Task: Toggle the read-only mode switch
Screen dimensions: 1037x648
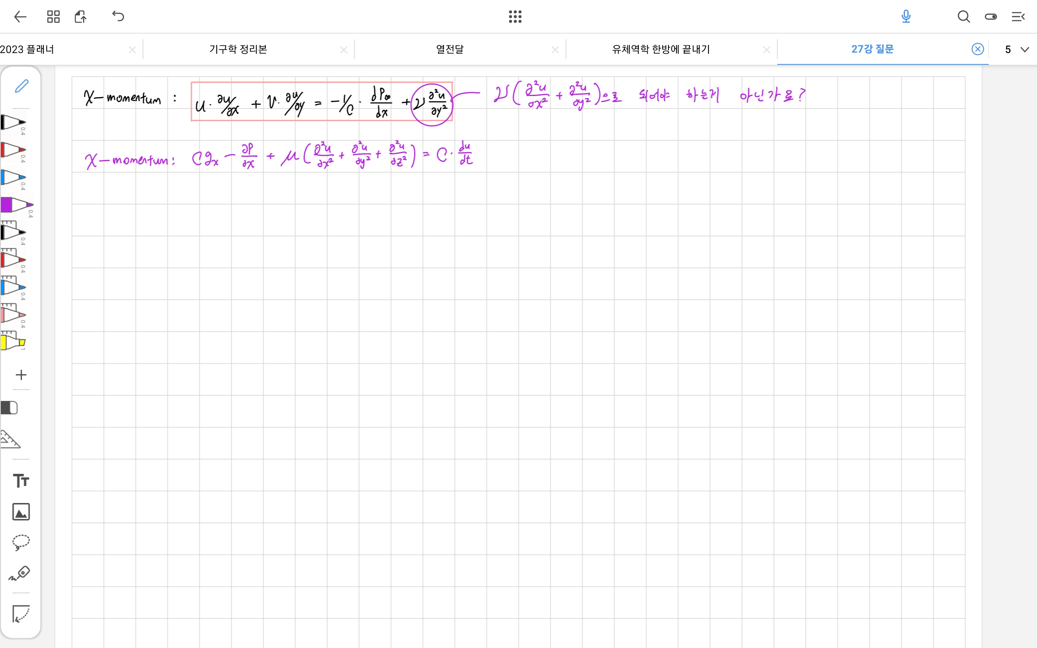Action: 991,17
